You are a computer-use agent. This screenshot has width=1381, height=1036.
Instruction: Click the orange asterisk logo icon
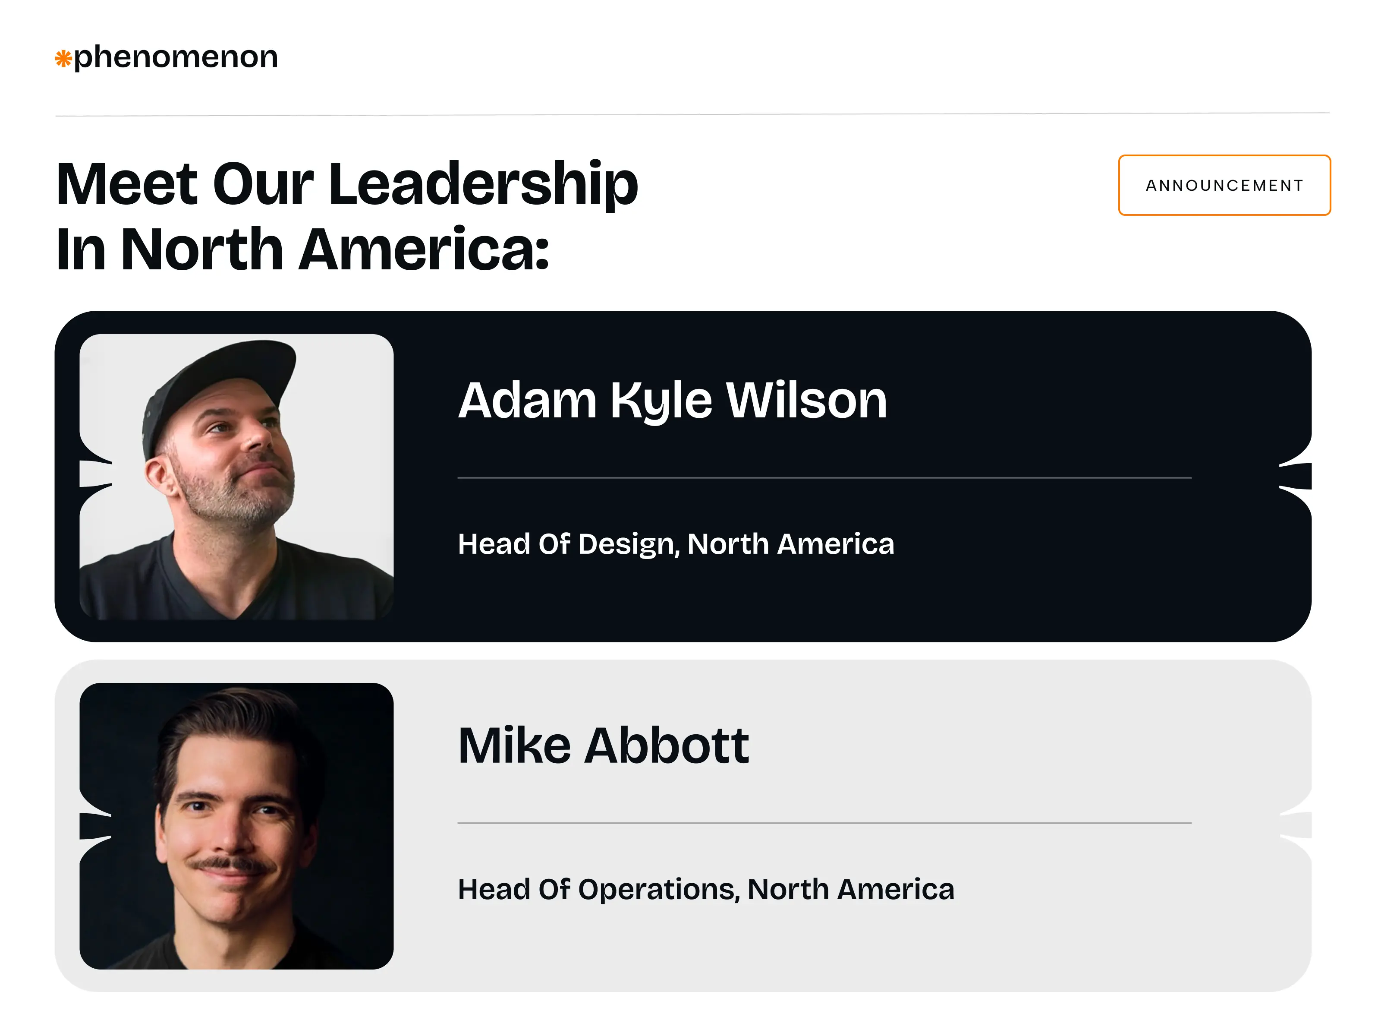click(63, 59)
